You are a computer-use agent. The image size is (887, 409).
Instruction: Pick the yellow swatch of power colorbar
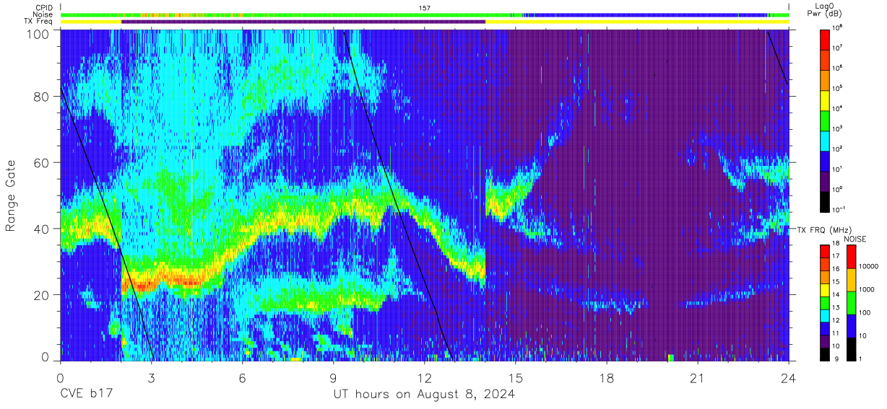pyautogui.click(x=826, y=100)
